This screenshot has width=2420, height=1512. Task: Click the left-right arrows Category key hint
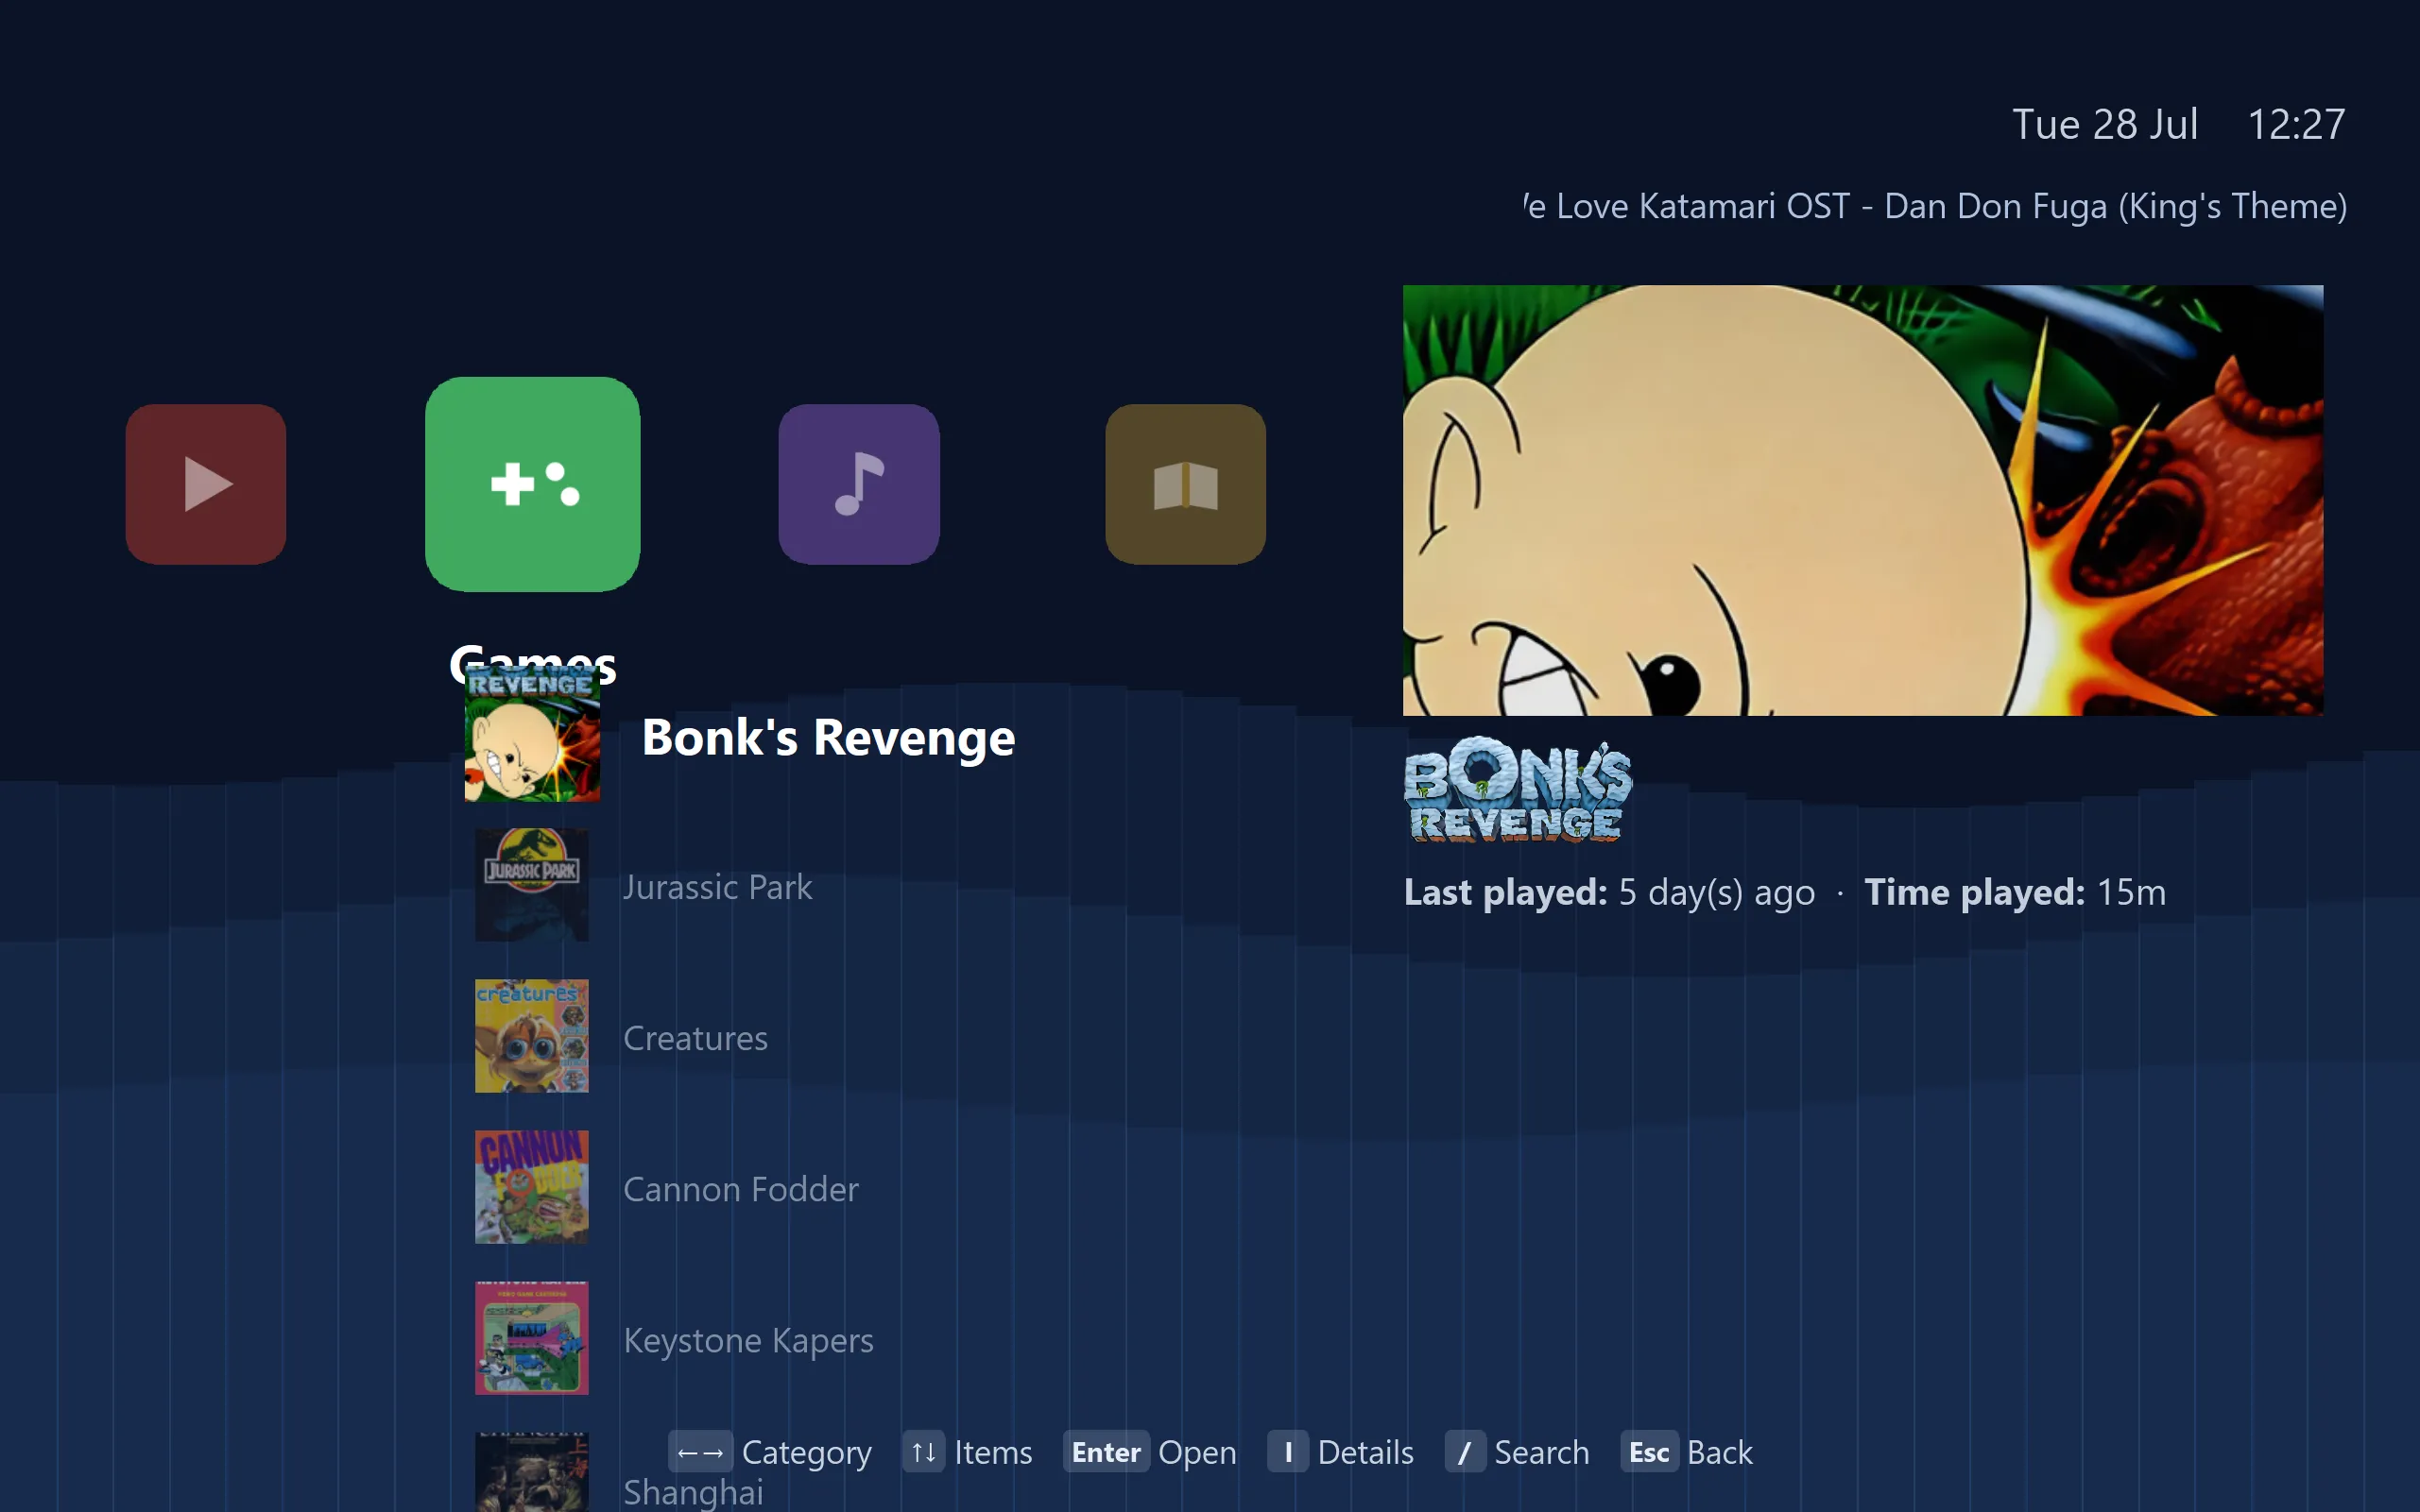(769, 1452)
